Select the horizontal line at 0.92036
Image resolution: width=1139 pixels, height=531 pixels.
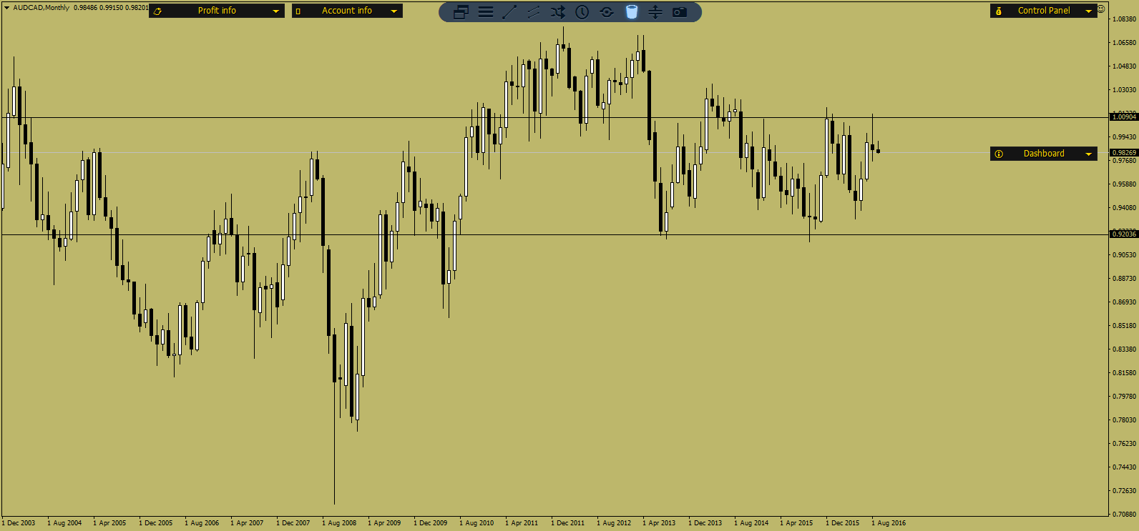554,234
